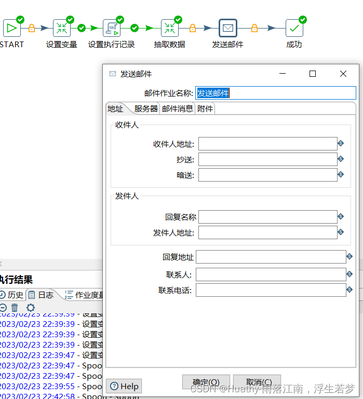Focus the 邮件作业名称 input field
Viewport: 363px width, 399px height.
276,93
